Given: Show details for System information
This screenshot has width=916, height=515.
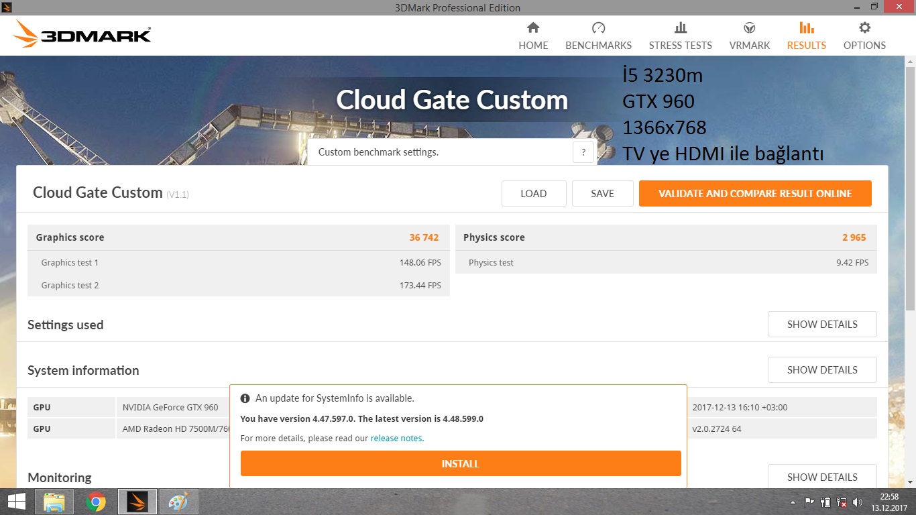Looking at the screenshot, I should coord(822,369).
